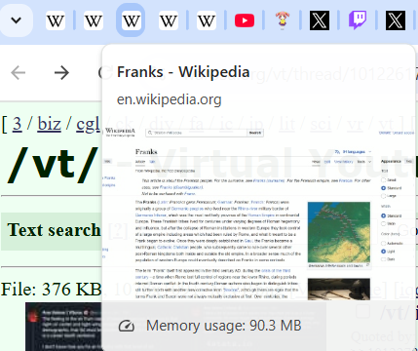Go back with the browser back arrow
The image size is (418, 351).
(x=19, y=72)
